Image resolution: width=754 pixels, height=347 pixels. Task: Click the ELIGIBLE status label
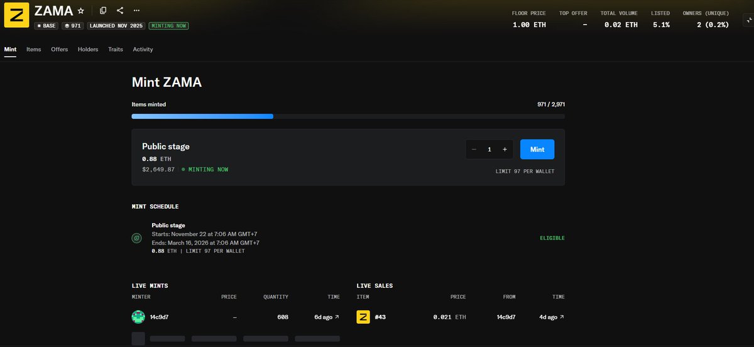552,238
